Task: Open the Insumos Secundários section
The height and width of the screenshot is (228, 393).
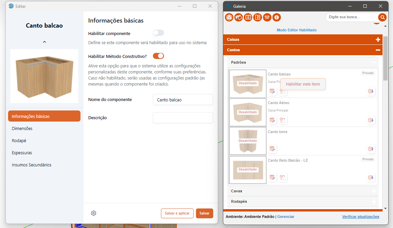Action: pos(32,165)
